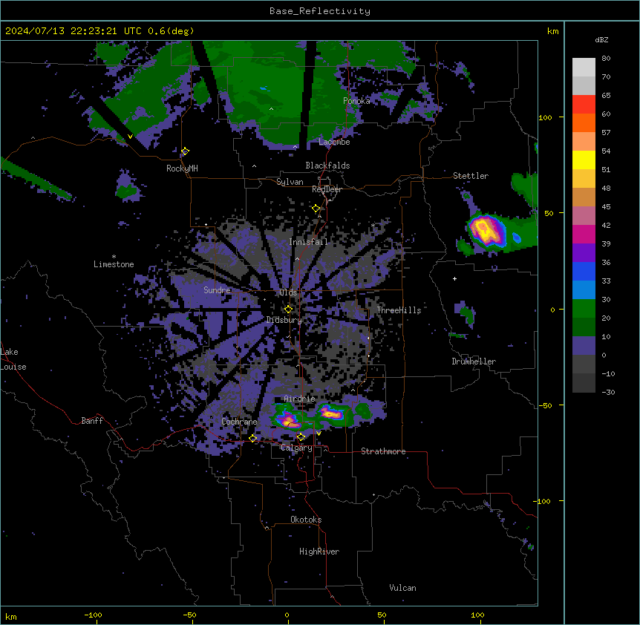Click the Didsbury label
The image size is (640, 625).
284,320
